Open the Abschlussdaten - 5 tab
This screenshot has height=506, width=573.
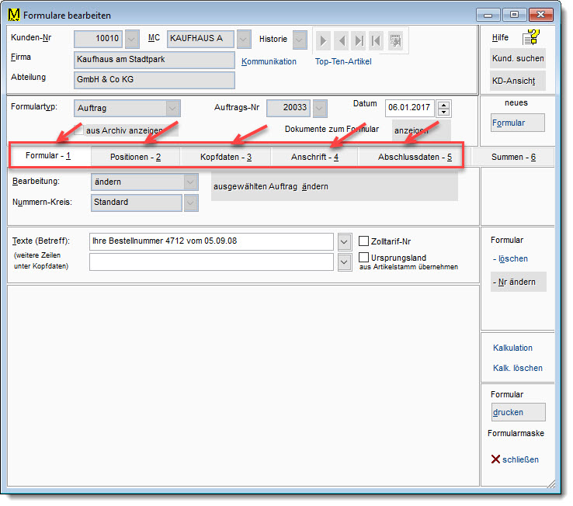[x=415, y=158]
